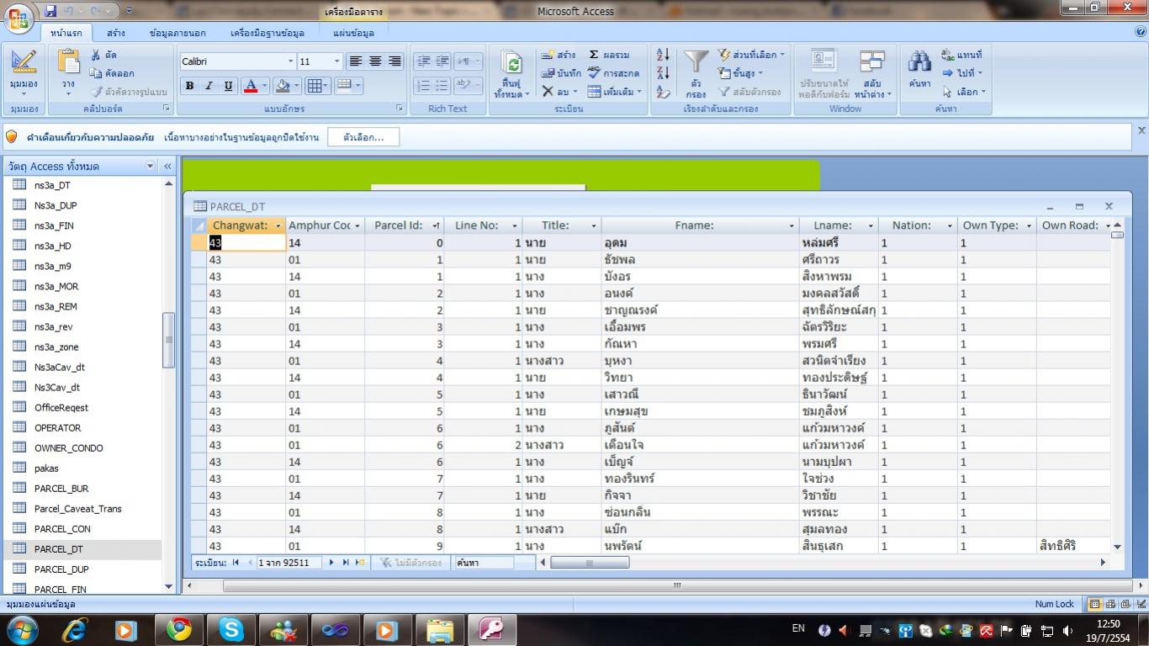
Task: Open Changwat column filter arrow
Action: point(278,225)
